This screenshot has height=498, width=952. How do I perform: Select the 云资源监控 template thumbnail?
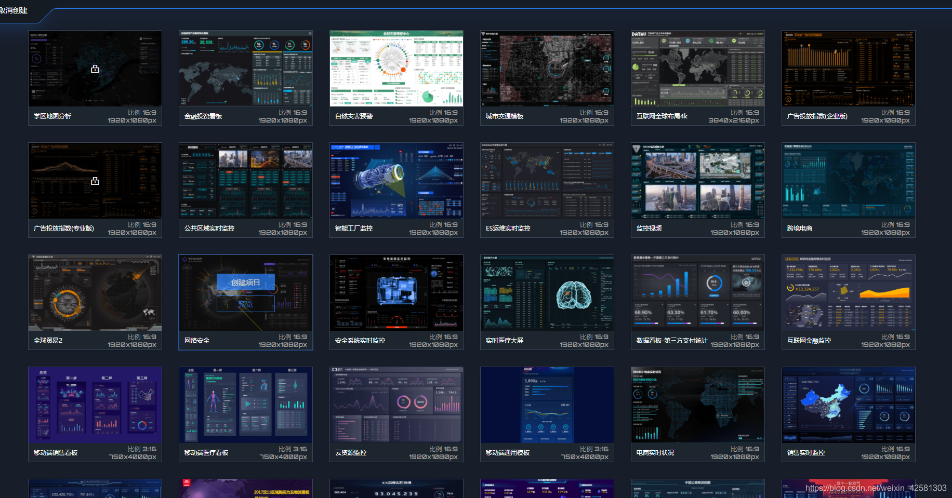[396, 405]
